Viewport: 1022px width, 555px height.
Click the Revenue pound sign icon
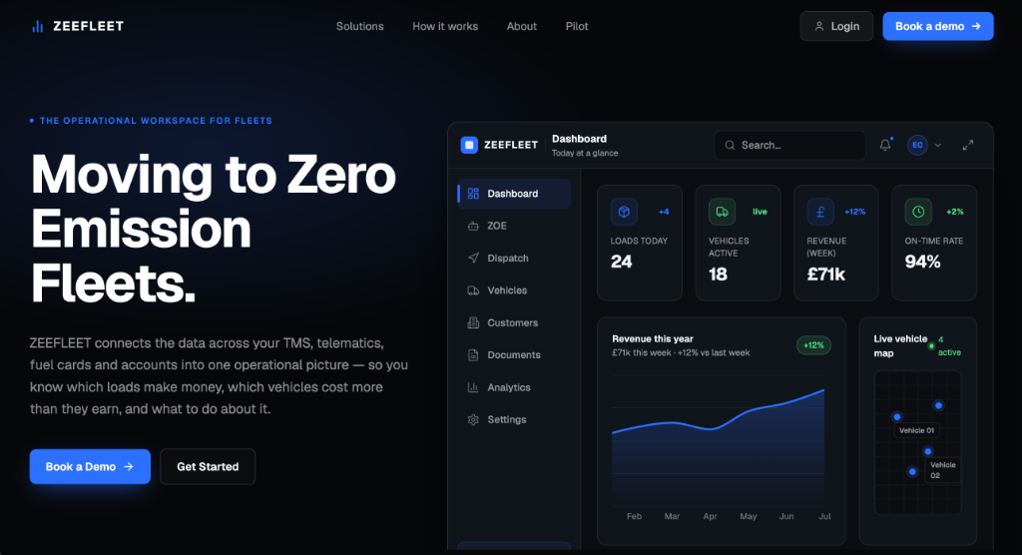(x=820, y=212)
